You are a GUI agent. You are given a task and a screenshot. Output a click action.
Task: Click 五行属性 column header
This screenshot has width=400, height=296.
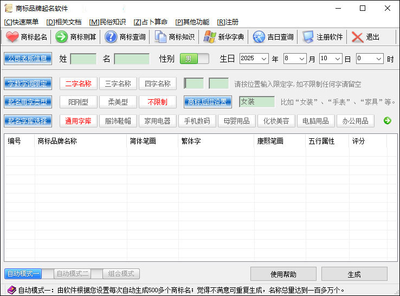[x=327, y=141]
